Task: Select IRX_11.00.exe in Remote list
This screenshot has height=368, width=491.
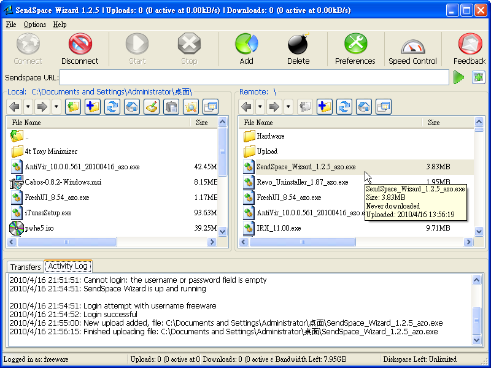Action: (x=357, y=228)
